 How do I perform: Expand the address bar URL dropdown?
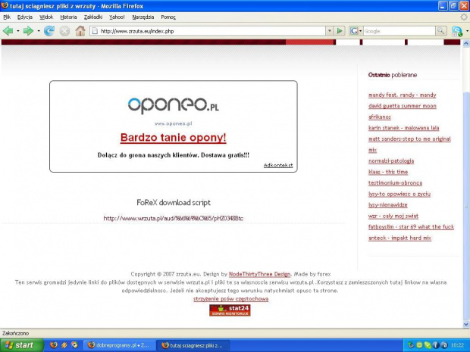coord(329,31)
